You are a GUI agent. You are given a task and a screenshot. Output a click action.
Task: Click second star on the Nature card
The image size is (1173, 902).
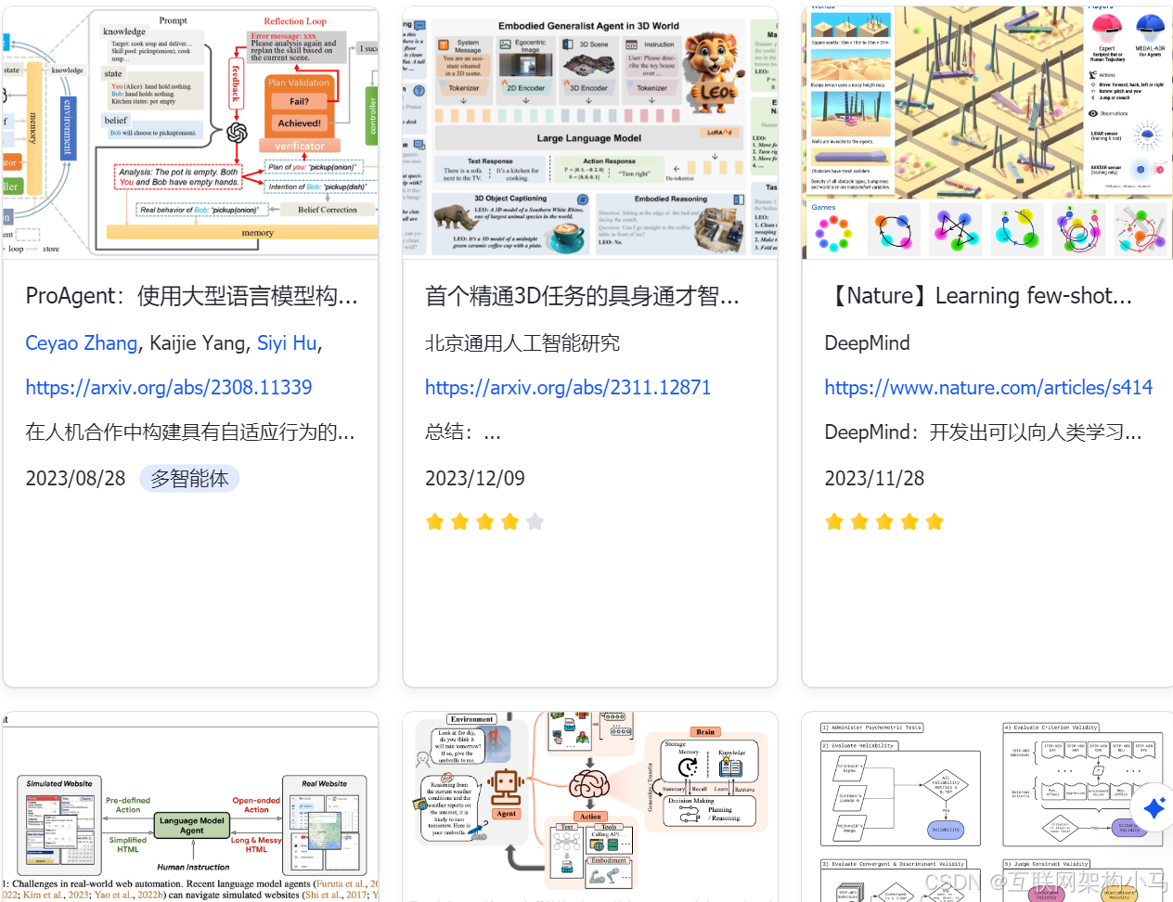(859, 522)
